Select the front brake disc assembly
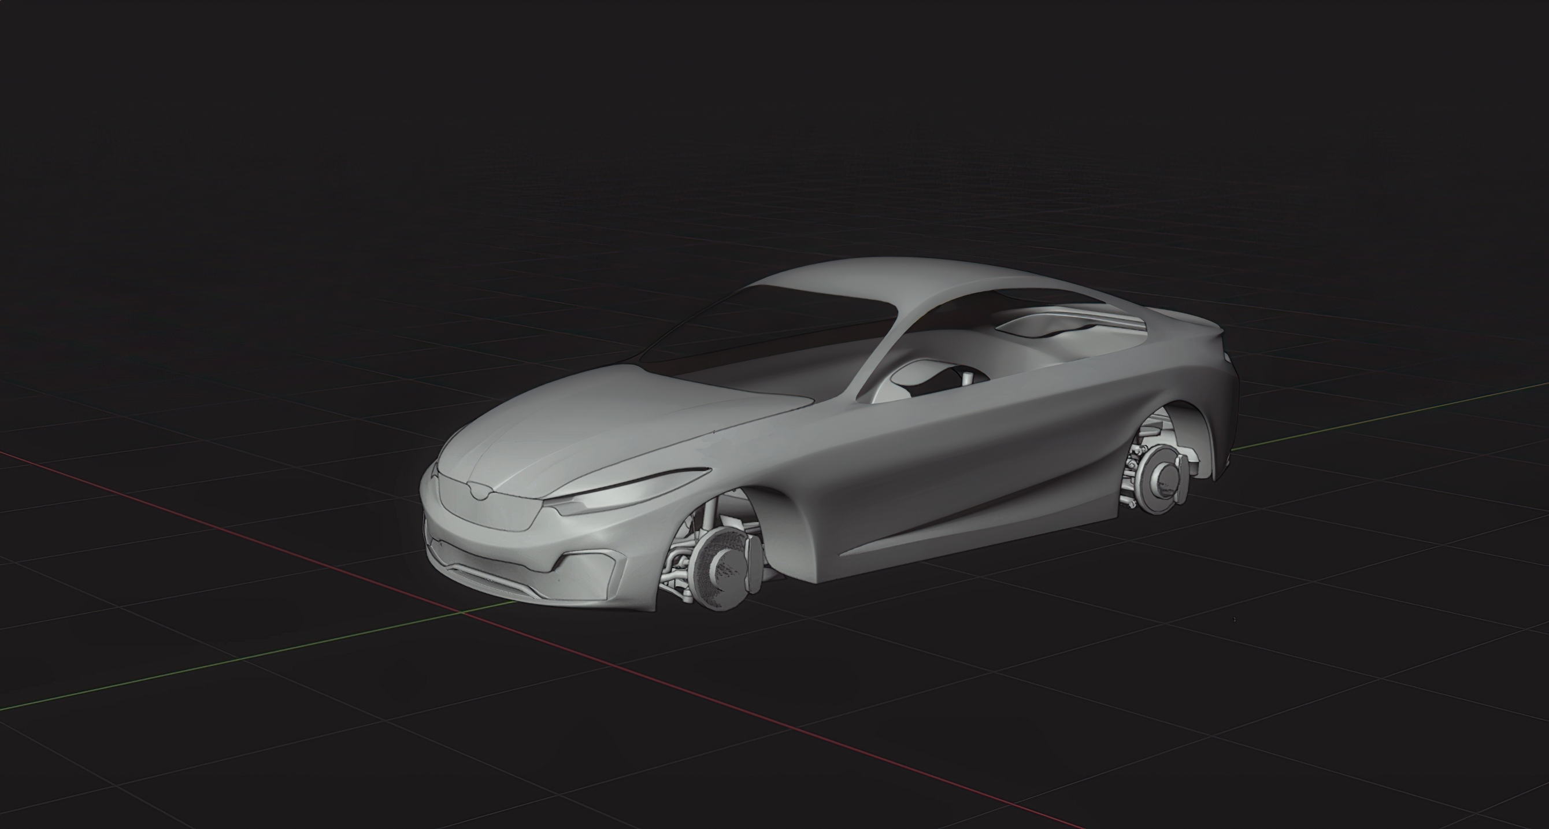 [718, 567]
